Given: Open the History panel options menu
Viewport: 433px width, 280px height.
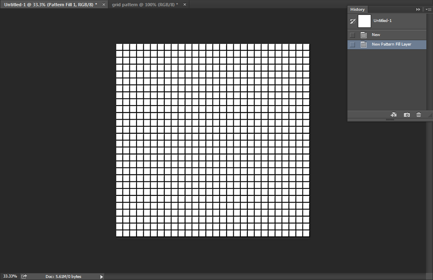Looking at the screenshot, I should [428, 9].
